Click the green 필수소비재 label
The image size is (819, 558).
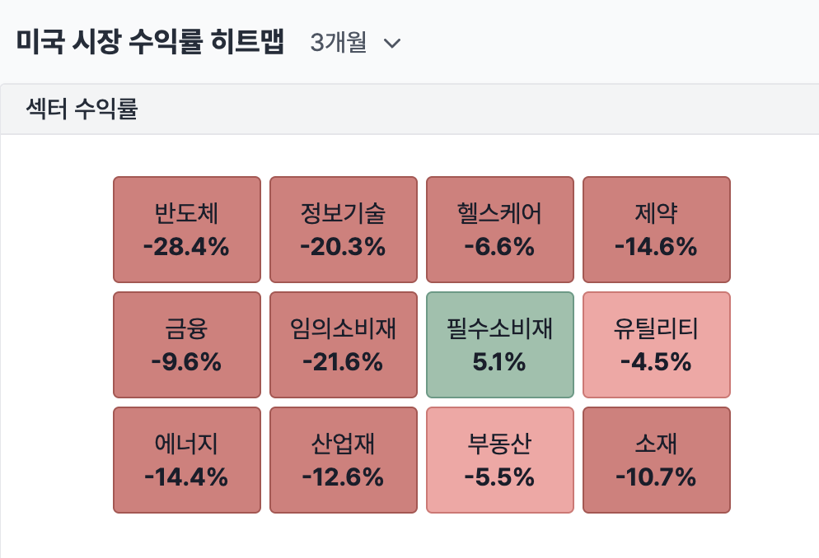point(499,330)
